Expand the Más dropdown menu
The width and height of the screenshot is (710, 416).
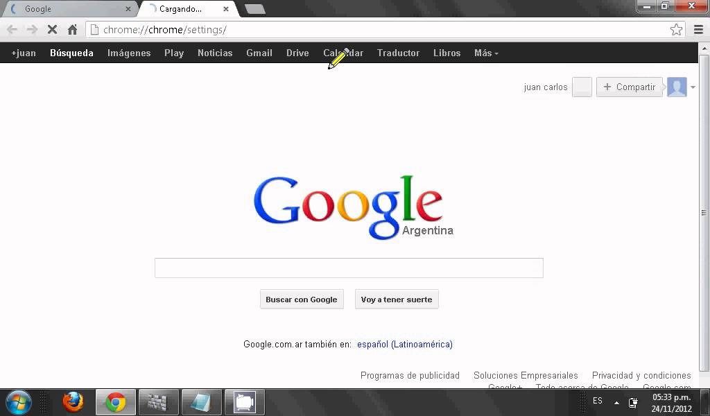click(x=486, y=53)
